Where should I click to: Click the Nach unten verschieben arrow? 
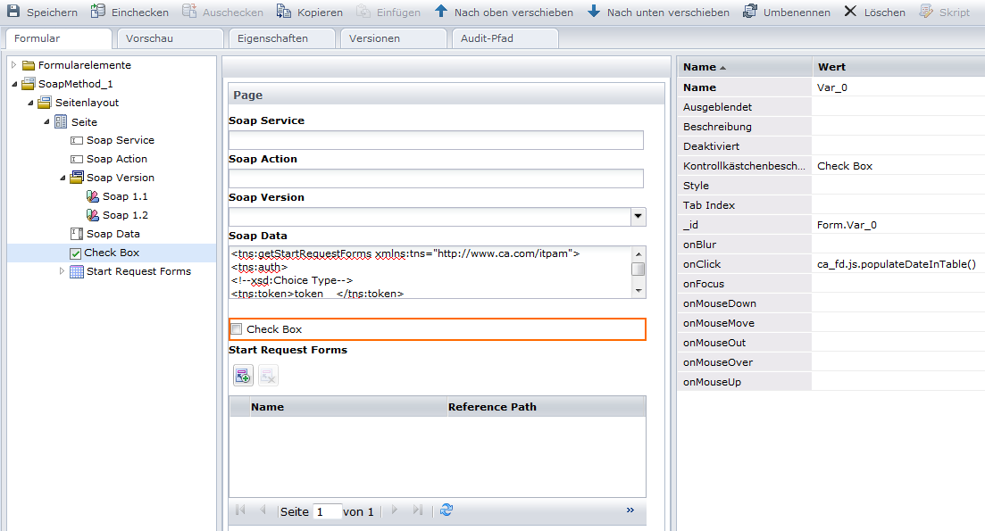(594, 12)
